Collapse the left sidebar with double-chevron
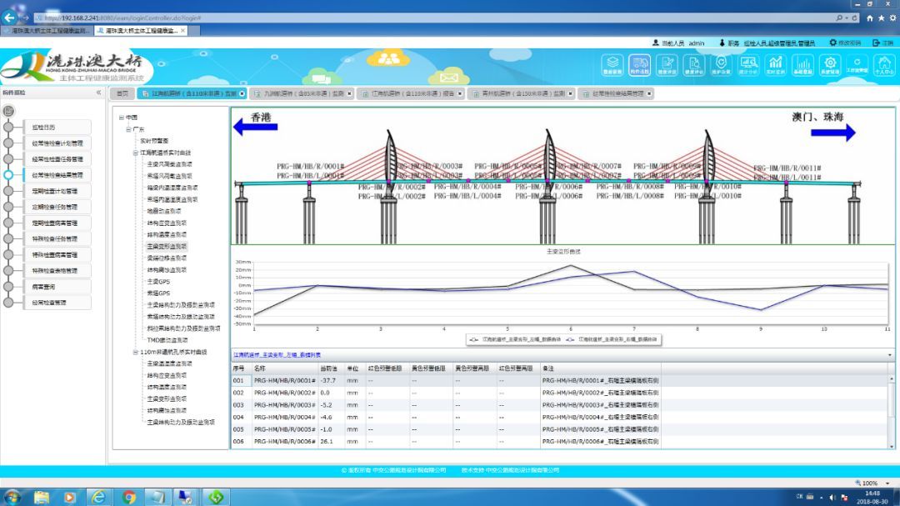Image resolution: width=900 pixels, height=506 pixels. pyautogui.click(x=98, y=93)
